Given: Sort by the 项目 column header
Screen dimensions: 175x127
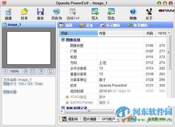Looking at the screenshot, I should pyautogui.click(x=78, y=33).
